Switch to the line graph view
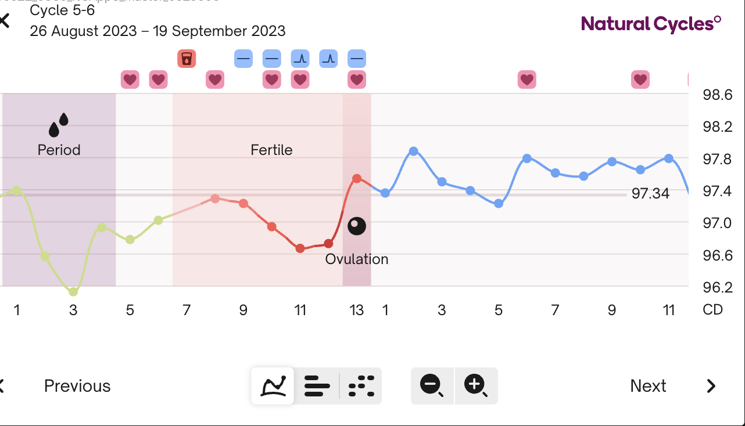 coord(273,385)
